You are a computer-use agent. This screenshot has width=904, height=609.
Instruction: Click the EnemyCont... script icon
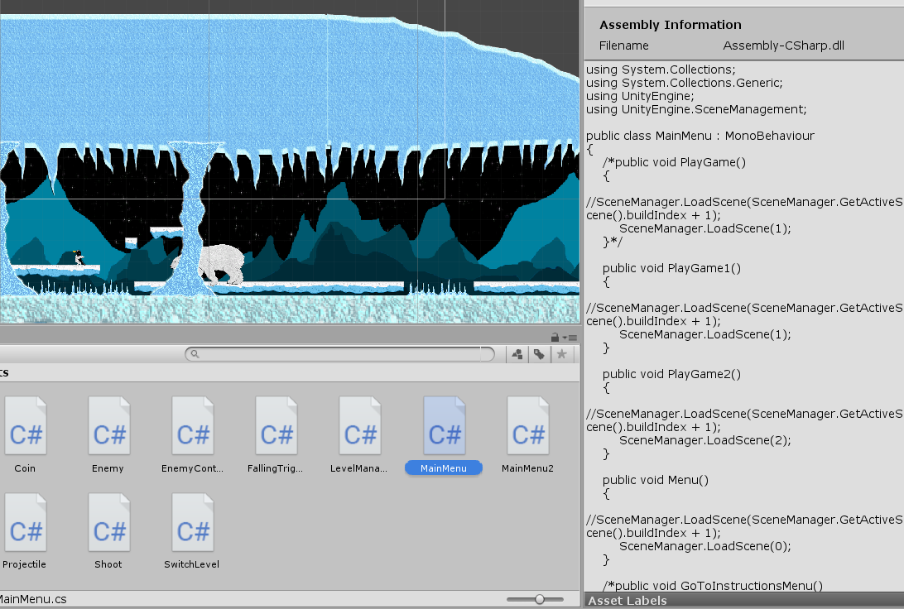tap(193, 426)
